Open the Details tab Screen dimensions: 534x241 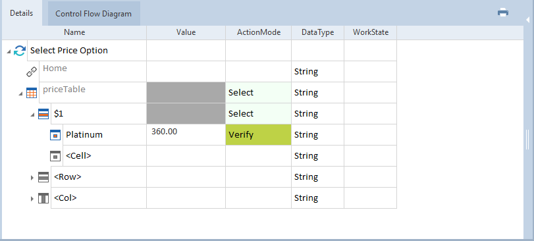tap(22, 13)
